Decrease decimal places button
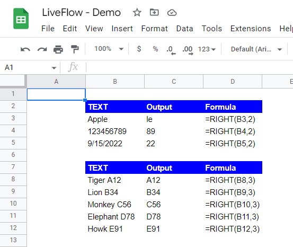The width and height of the screenshot is (293, 247). tap(171, 50)
